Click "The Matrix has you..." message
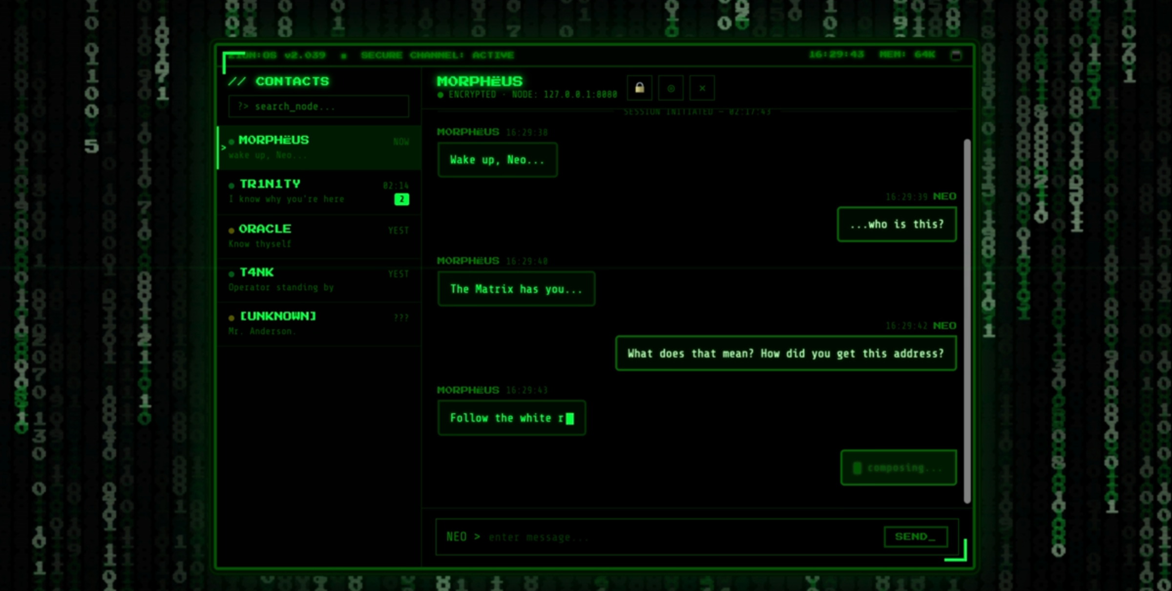Screen dimensions: 1172x591 click(516, 289)
